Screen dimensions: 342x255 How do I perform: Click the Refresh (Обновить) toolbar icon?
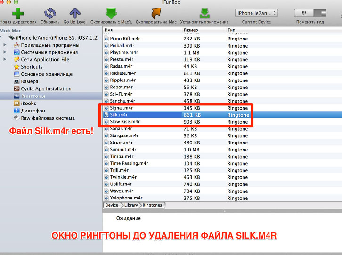tap(50, 13)
